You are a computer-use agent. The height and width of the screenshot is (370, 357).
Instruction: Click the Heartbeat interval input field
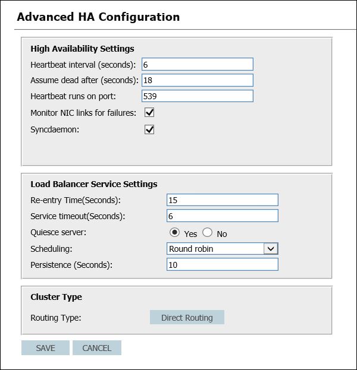click(x=198, y=64)
